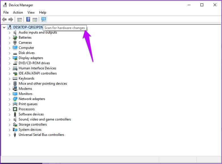Select Mice and other pointing devices label
Viewport: 222px width, 164px height.
pyautogui.click(x=43, y=84)
